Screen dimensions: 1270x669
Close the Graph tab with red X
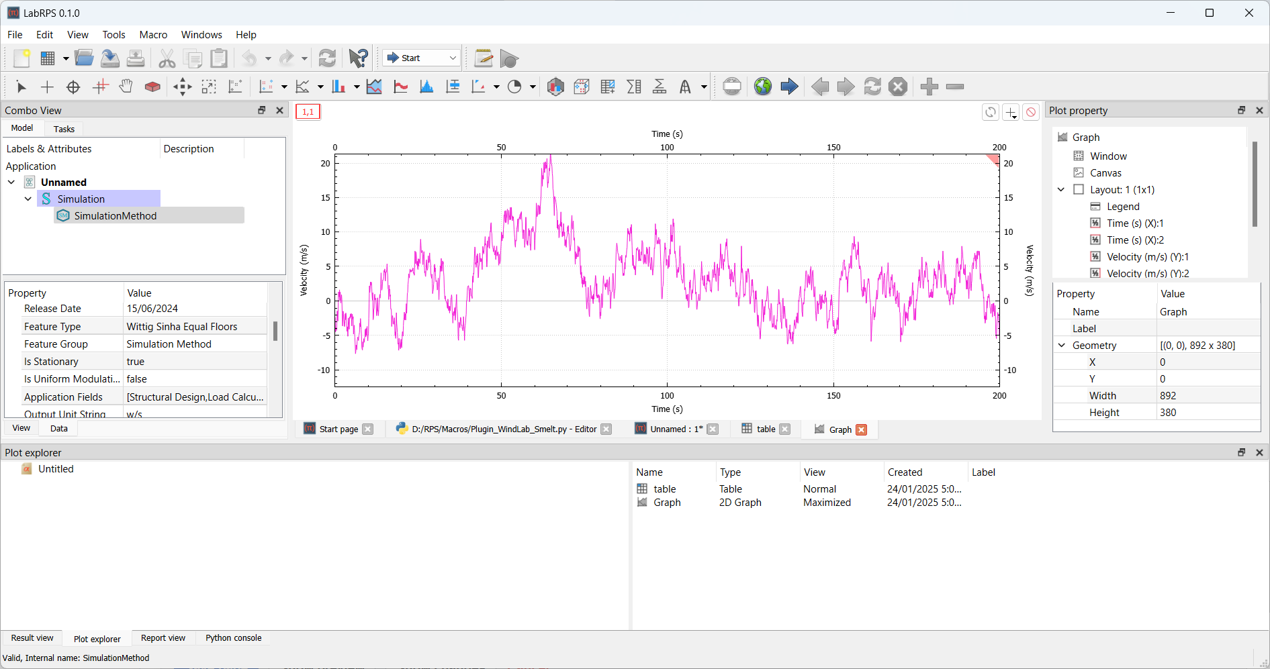pyautogui.click(x=861, y=429)
